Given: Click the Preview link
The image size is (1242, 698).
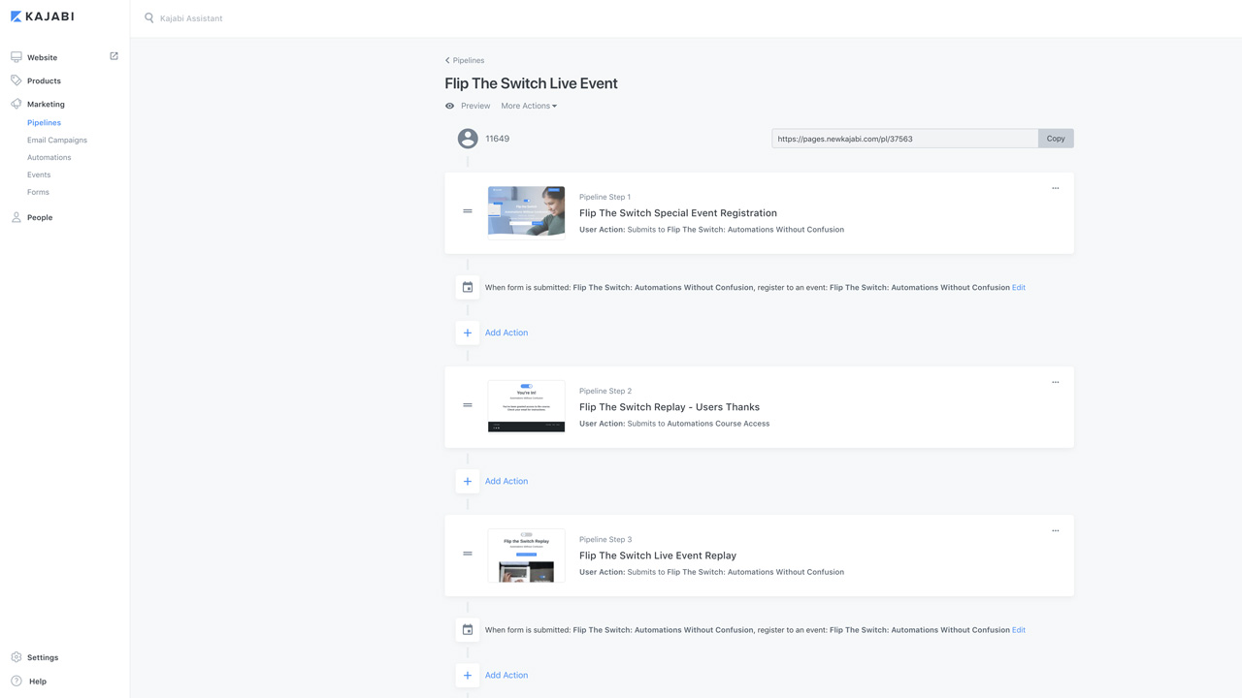Looking at the screenshot, I should pyautogui.click(x=475, y=106).
